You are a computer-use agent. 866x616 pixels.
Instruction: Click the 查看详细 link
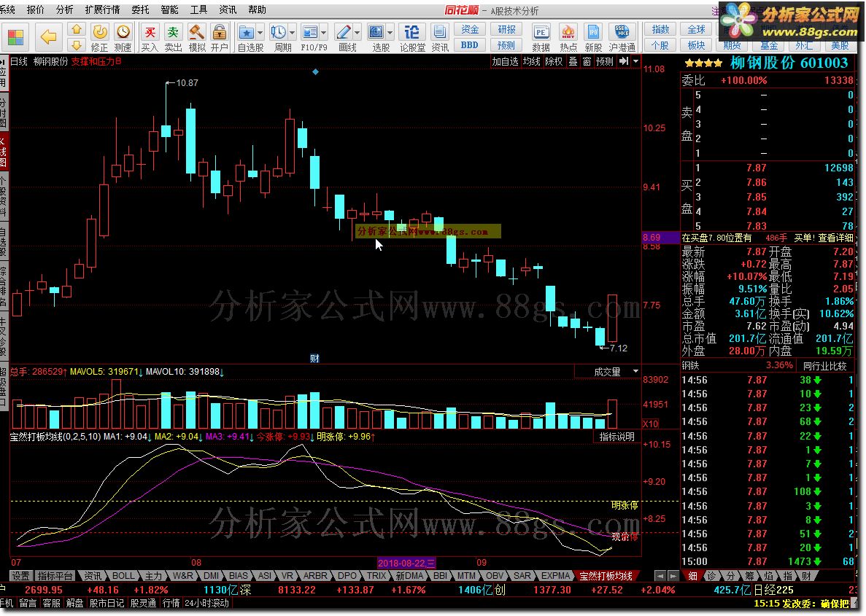pos(835,238)
